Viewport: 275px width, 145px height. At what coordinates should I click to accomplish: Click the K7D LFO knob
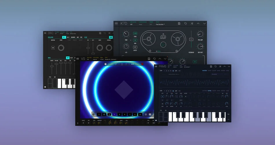(x=126, y=46)
